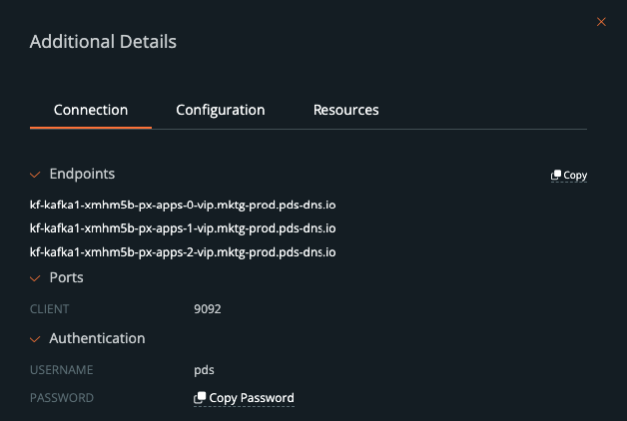Screen dimensions: 627x421
Task: Click the clipboard icon before Copy Password
Action: tap(200, 399)
